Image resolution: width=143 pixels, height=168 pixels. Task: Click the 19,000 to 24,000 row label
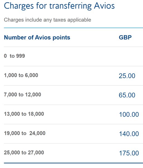point(25,133)
